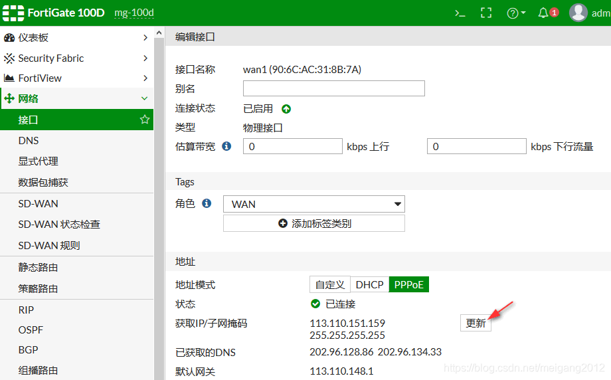Click the green link-up status icon
Screen dimensions: 611x380
tap(286, 109)
